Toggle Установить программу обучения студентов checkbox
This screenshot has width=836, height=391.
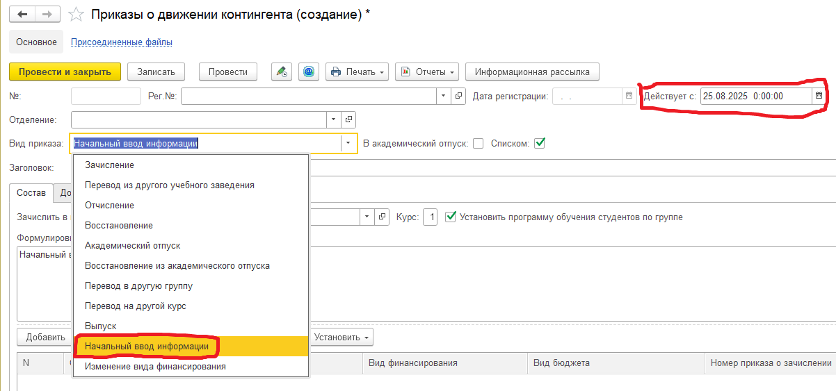(x=451, y=217)
